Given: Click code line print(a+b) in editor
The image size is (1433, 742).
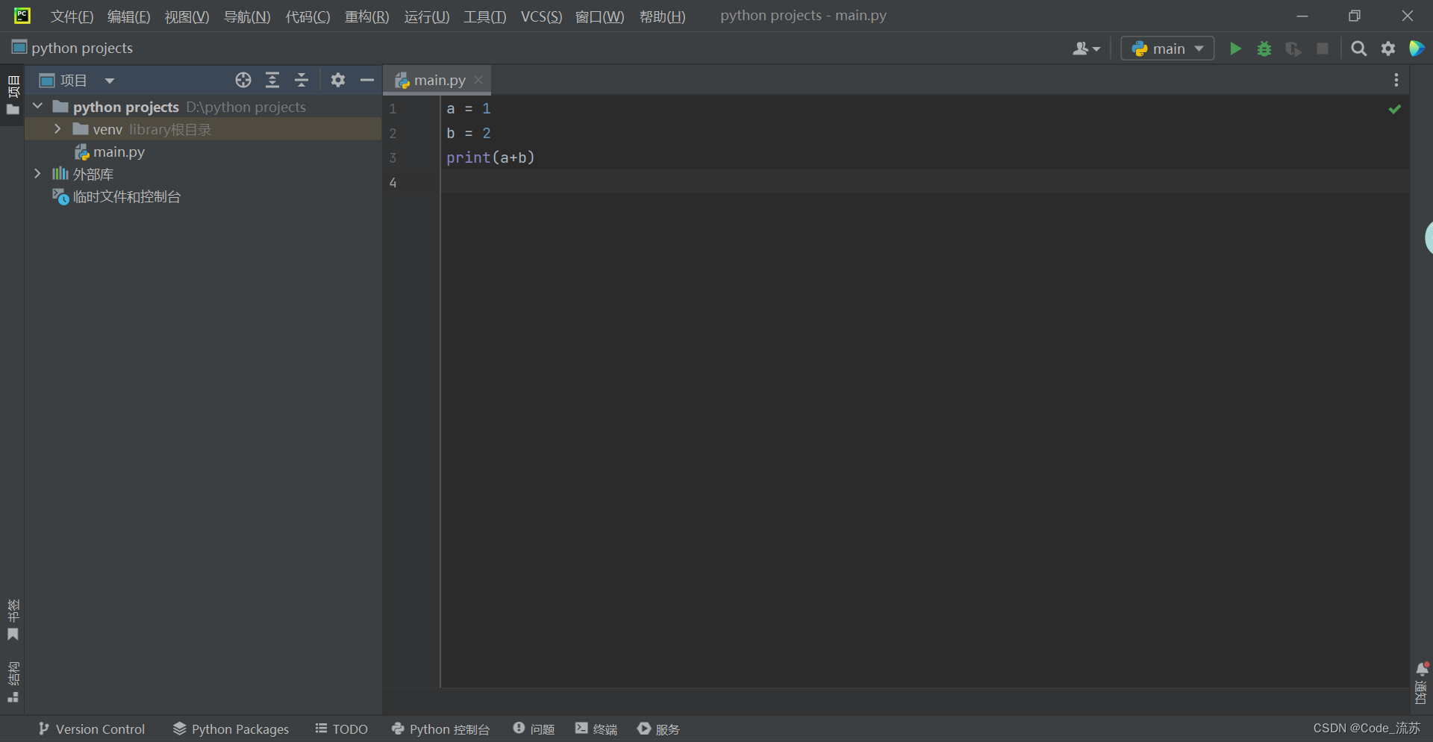Looking at the screenshot, I should 490,158.
